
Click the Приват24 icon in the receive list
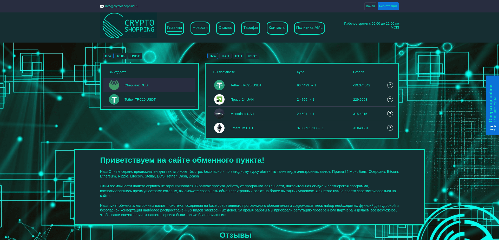tap(219, 99)
